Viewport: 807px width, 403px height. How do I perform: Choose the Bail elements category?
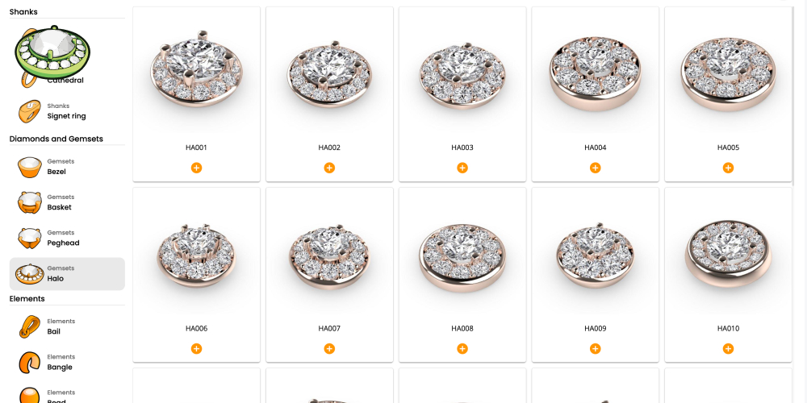[x=67, y=327]
